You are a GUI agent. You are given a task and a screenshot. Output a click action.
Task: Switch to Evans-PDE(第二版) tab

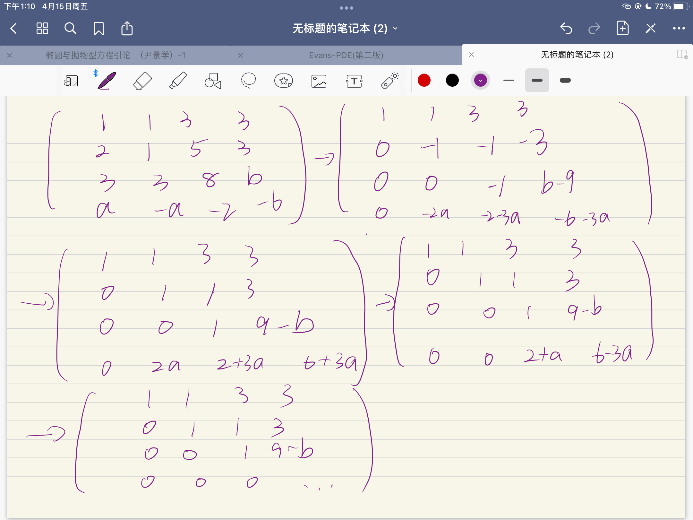[x=346, y=55]
